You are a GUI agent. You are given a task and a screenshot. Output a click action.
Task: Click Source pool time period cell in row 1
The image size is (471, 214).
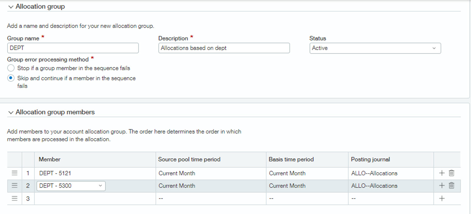pyautogui.click(x=211, y=173)
